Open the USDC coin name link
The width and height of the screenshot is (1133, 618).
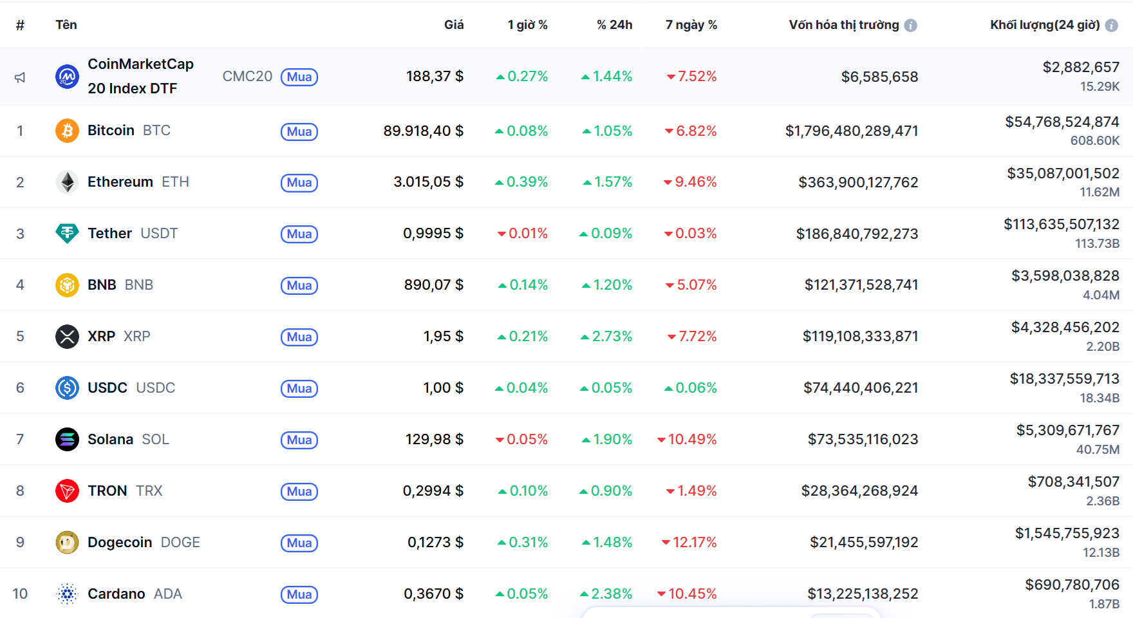pos(108,388)
